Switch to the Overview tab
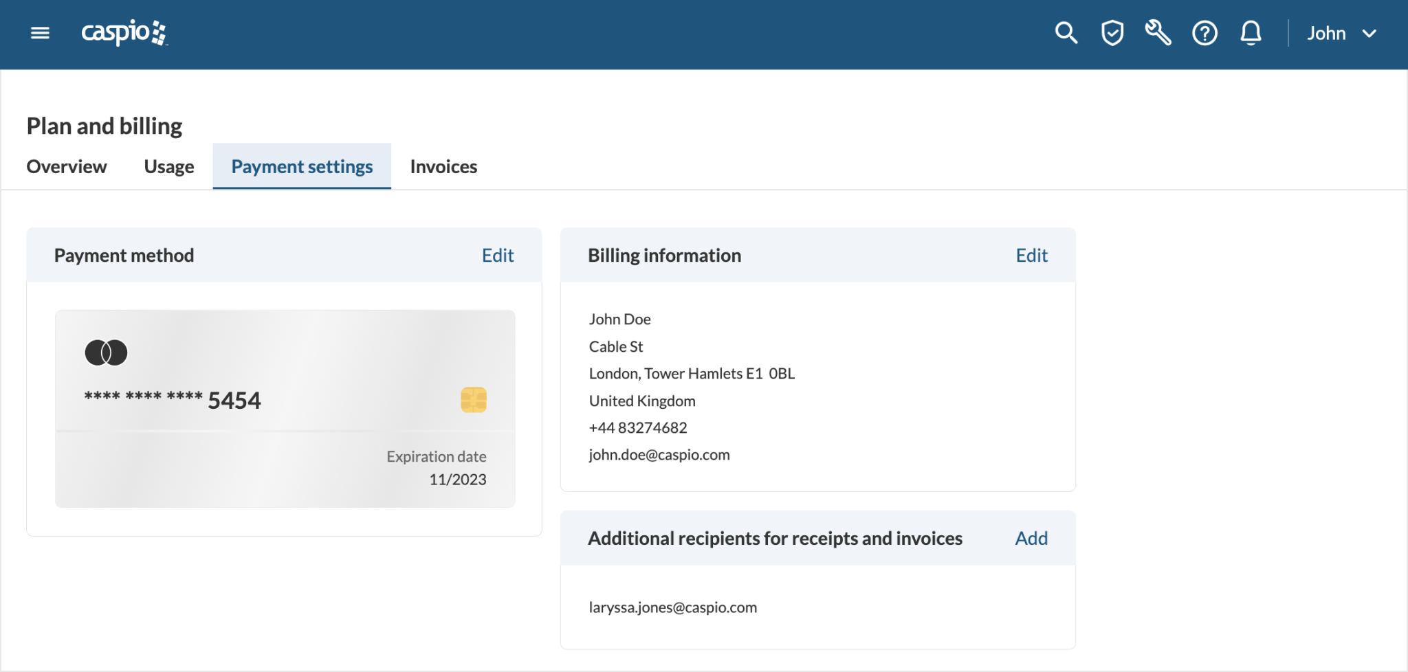 point(66,166)
